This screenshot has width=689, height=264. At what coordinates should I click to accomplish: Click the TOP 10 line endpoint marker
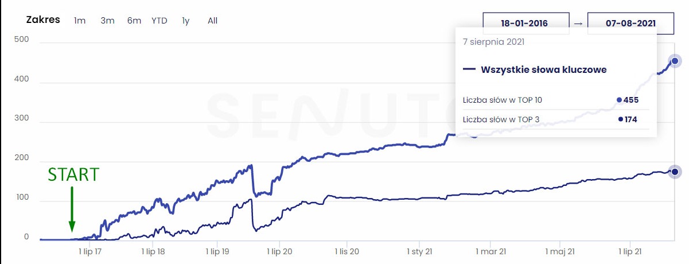coord(675,61)
